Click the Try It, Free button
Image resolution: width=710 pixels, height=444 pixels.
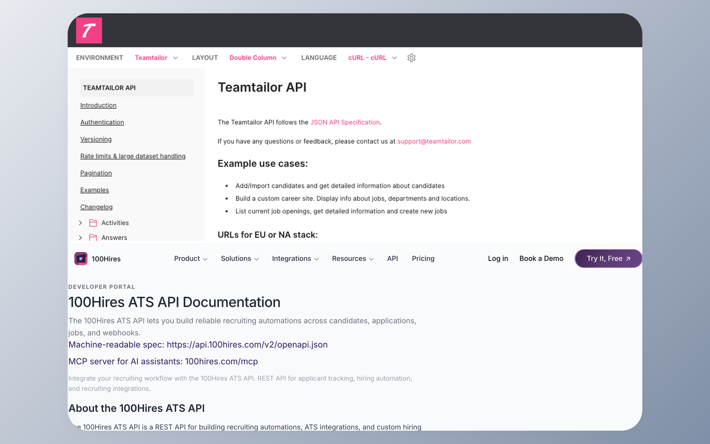[608, 259]
